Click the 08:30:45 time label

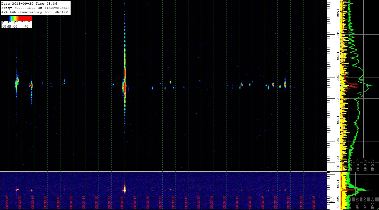(x=58, y=202)
